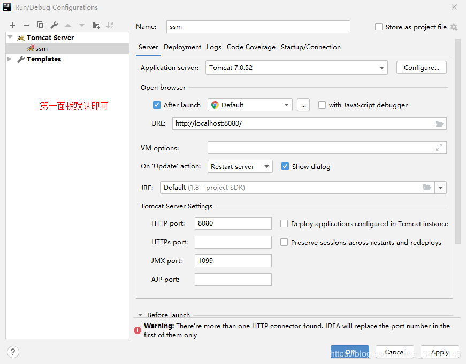This screenshot has width=466, height=364.
Task: Open the Application server dropdown
Action: tap(296, 68)
